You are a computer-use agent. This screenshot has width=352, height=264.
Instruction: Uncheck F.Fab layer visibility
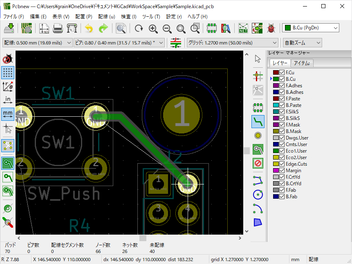point(282,190)
